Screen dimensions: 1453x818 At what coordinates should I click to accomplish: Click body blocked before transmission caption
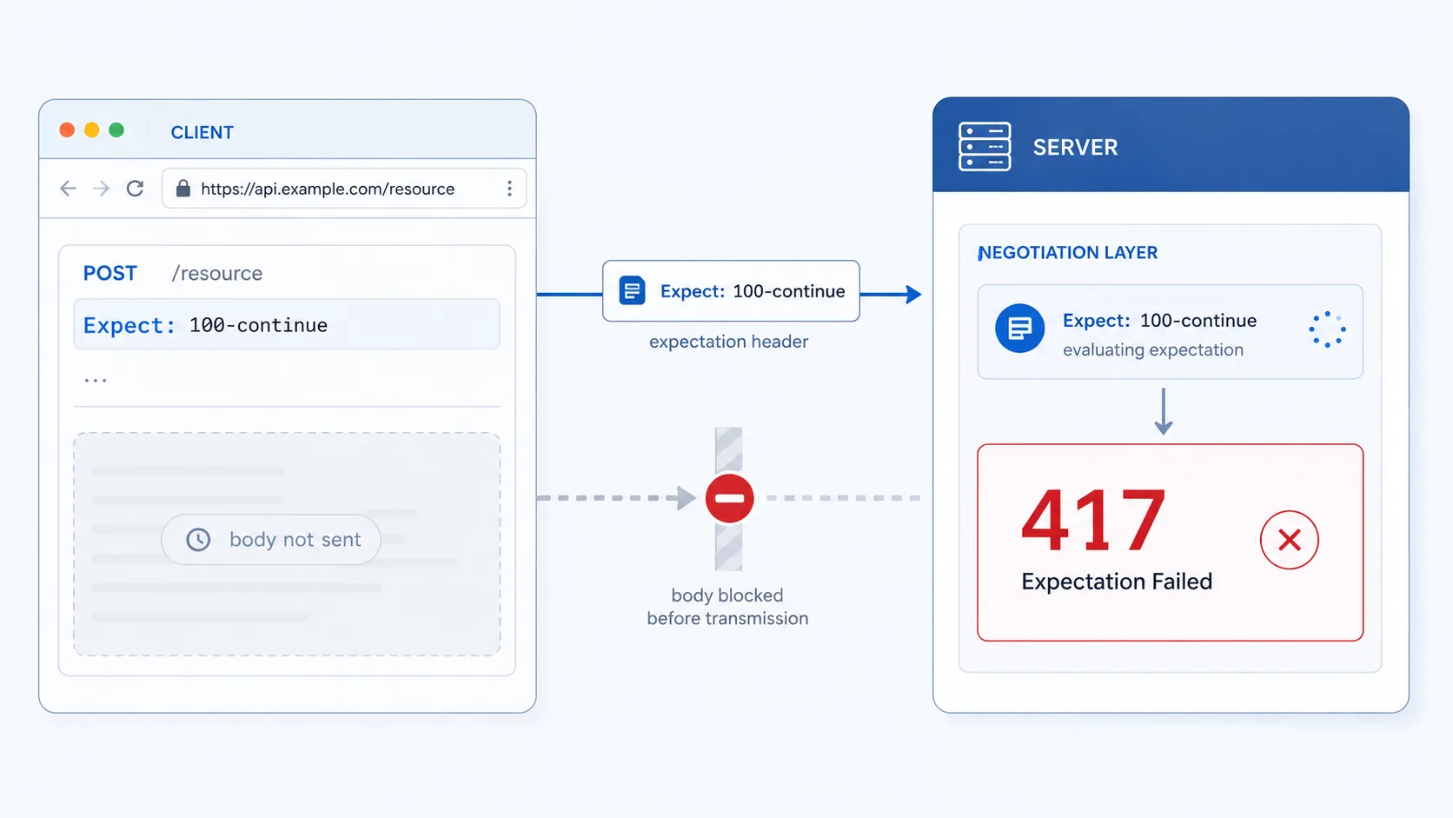click(x=727, y=607)
